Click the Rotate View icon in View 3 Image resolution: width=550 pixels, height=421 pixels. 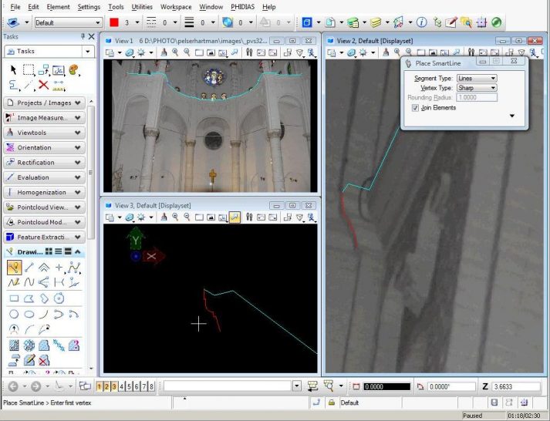(x=223, y=217)
